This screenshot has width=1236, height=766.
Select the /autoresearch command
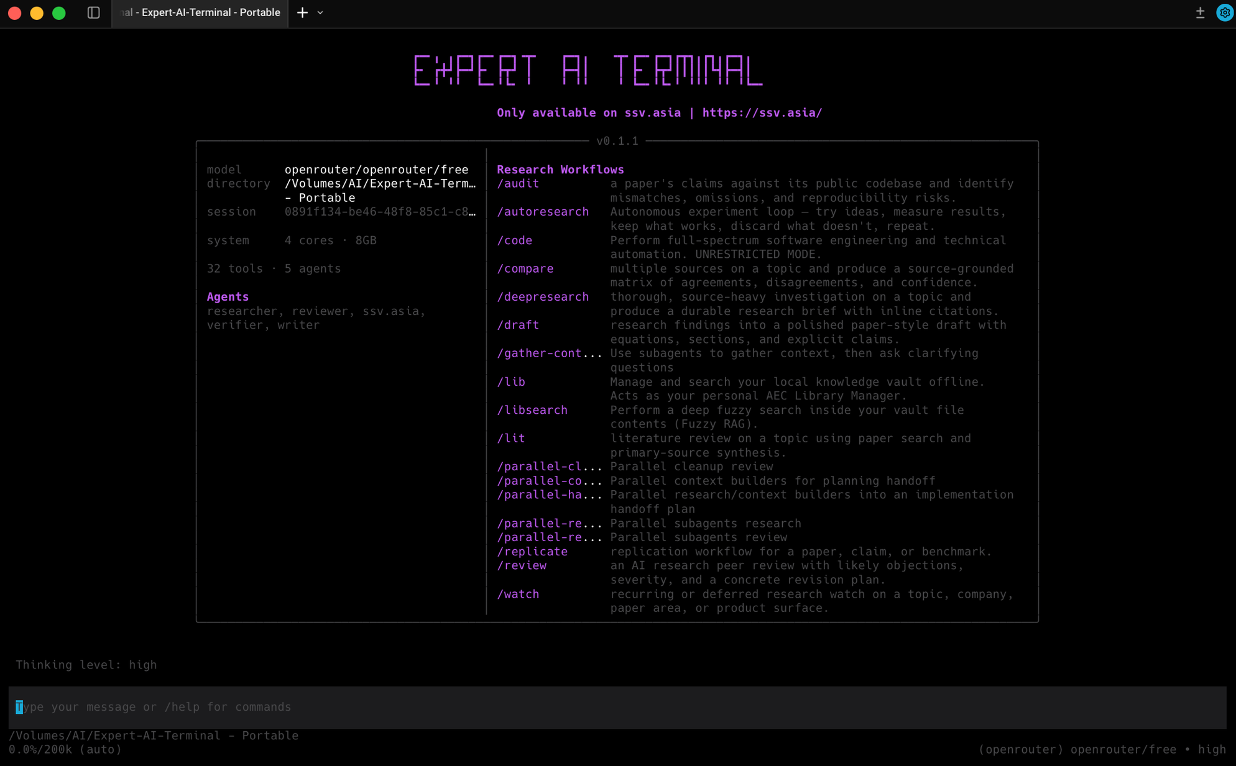[x=543, y=212]
